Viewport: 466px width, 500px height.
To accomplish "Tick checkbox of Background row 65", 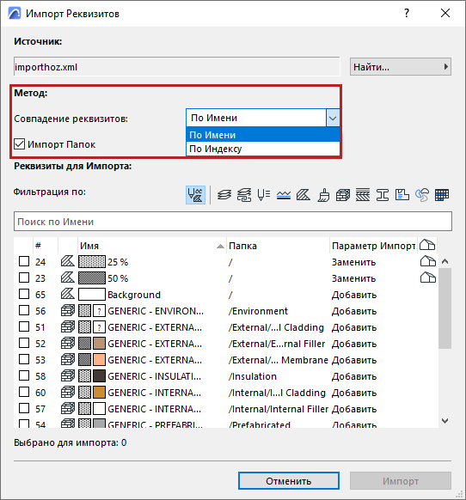I will pyautogui.click(x=24, y=294).
